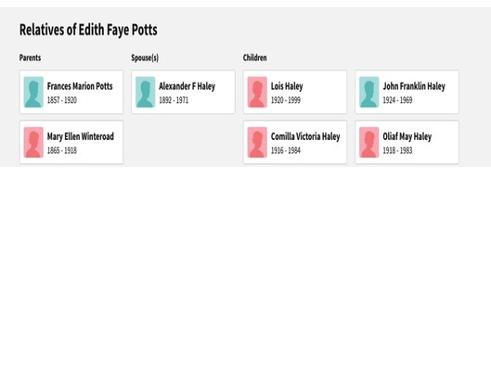491x368 pixels.
Task: Open Frances Marion Potts name link
Action: (80, 86)
